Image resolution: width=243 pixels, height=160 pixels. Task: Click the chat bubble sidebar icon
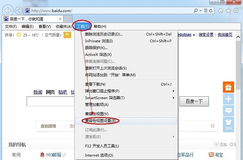[x=228, y=110]
